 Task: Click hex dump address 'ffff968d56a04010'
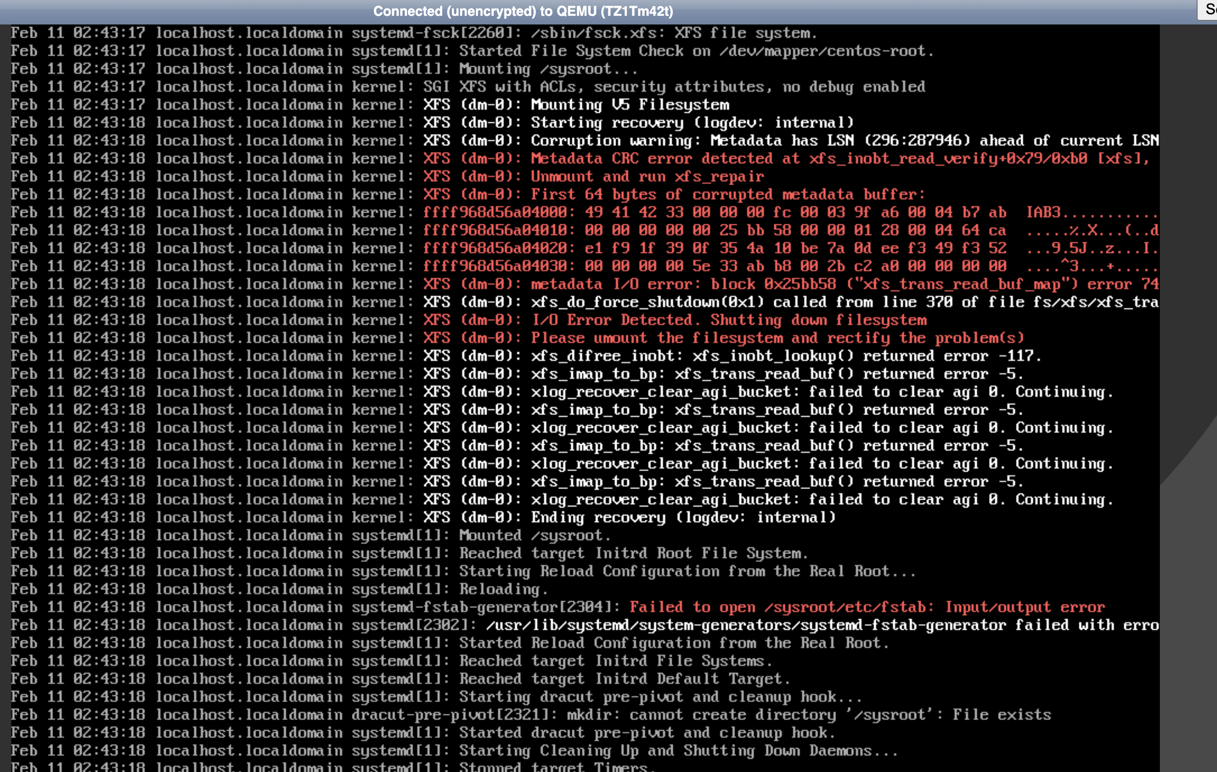tap(495, 230)
